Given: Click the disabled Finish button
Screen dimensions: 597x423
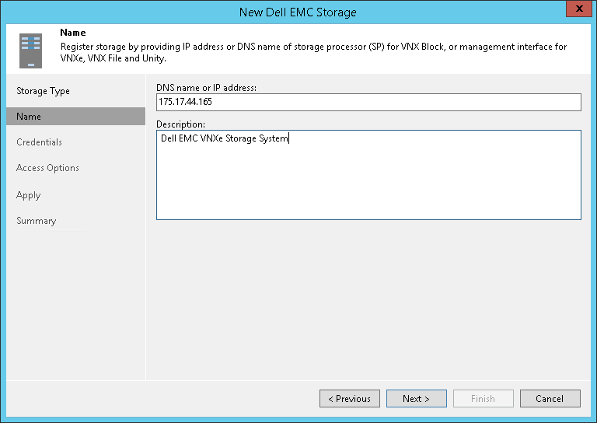Looking at the screenshot, I should point(483,399).
